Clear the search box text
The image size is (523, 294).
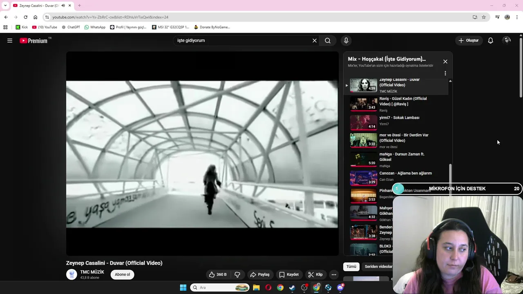click(x=315, y=40)
